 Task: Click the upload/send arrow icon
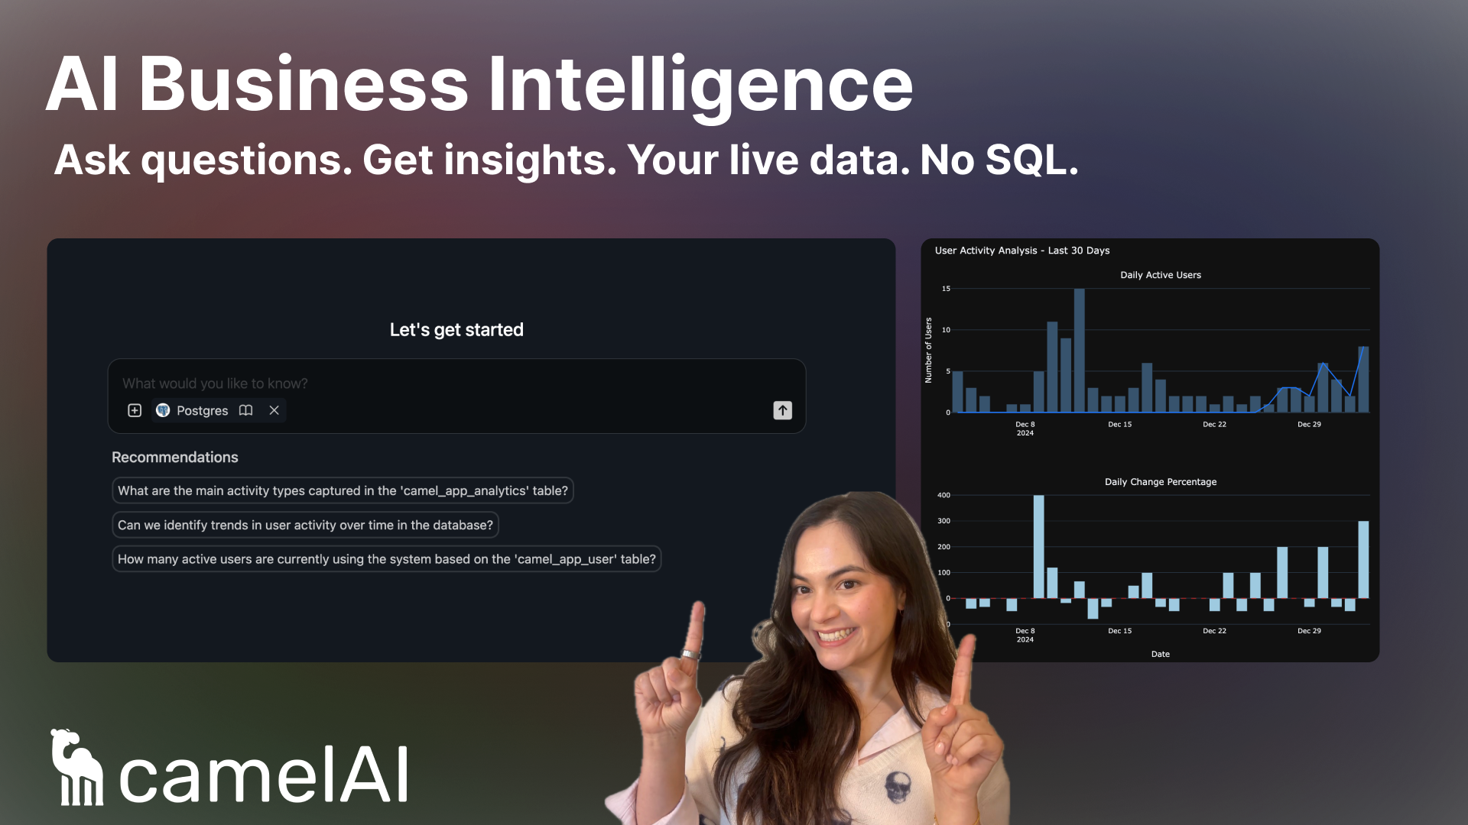[x=782, y=410]
